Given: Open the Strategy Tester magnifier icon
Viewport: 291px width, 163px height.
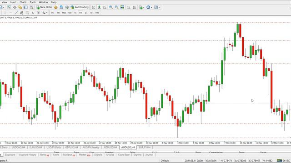Looking at the screenshot, I should 31,7.
